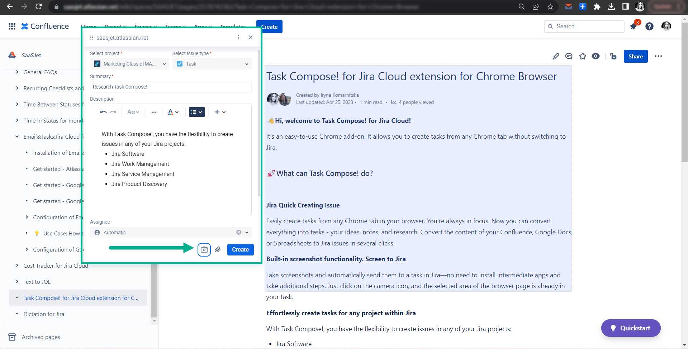The image size is (688, 349).
Task: Open the Quickstart panel
Action: (630, 328)
